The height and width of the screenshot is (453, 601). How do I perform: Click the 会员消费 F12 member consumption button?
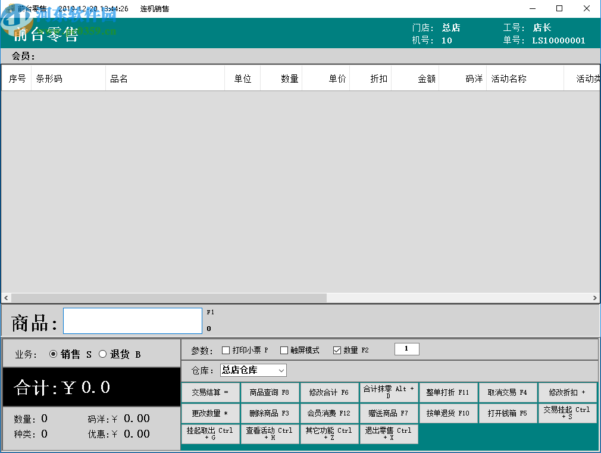[x=329, y=413]
